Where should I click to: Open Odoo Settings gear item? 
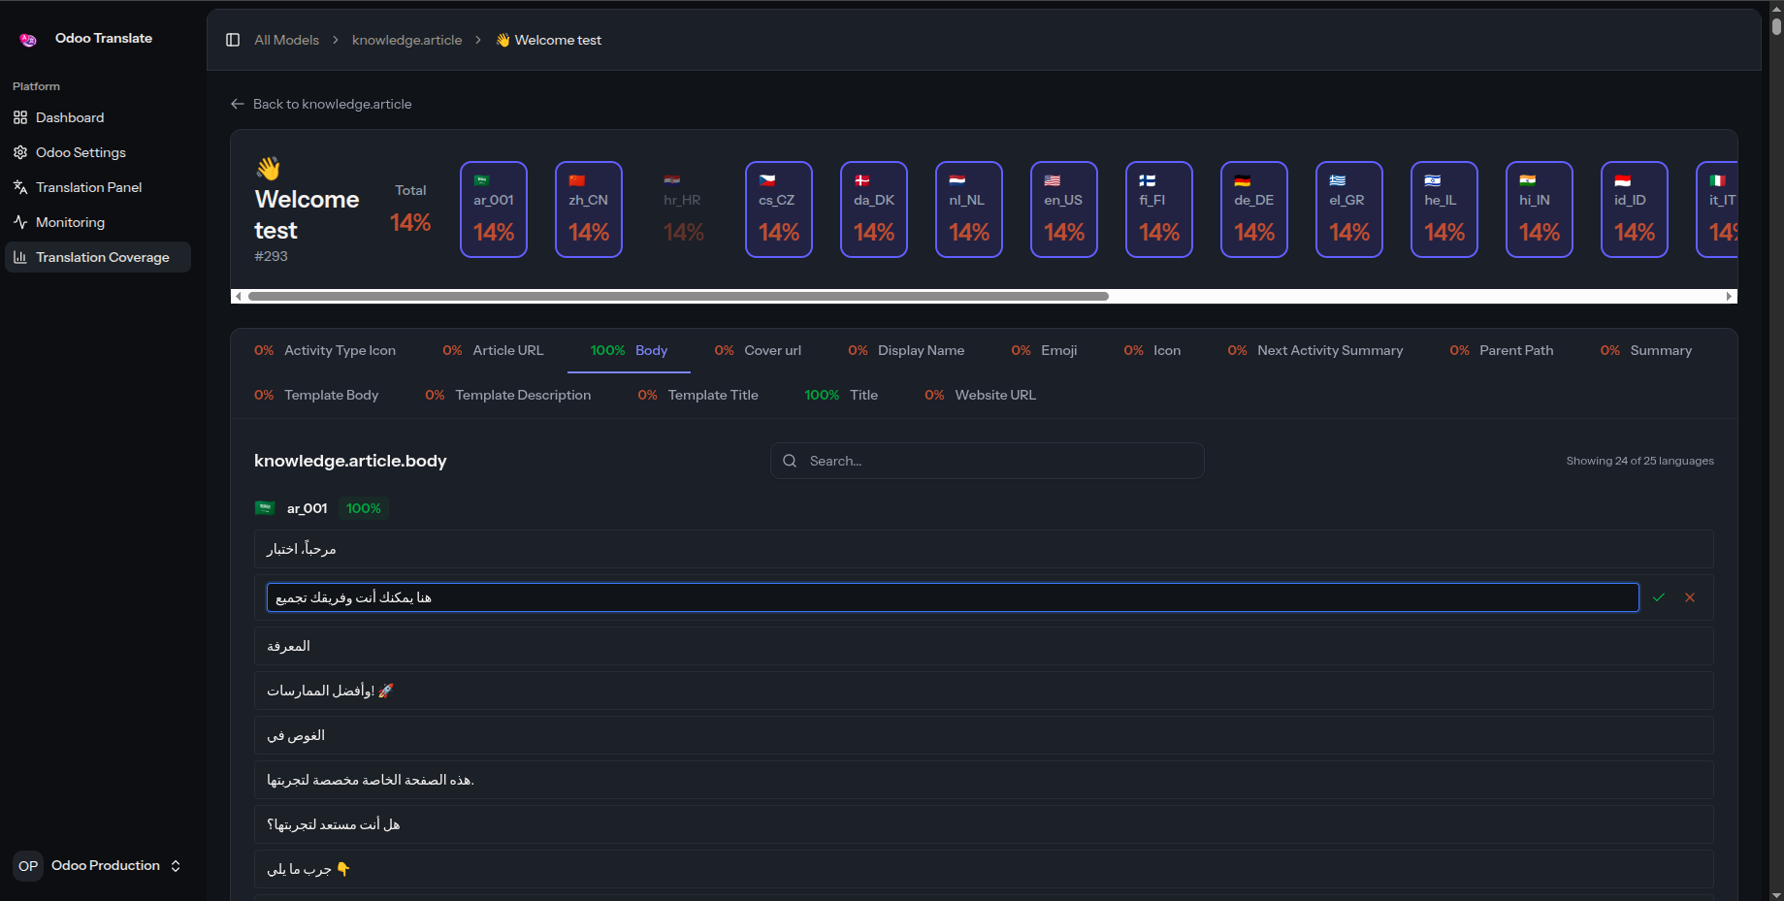click(98, 152)
